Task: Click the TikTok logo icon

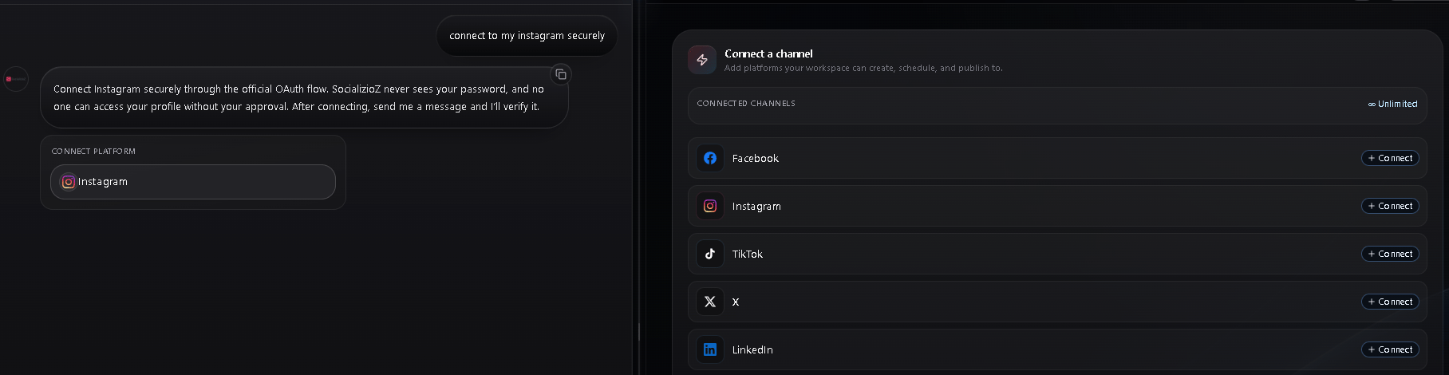Action: pyautogui.click(x=710, y=254)
